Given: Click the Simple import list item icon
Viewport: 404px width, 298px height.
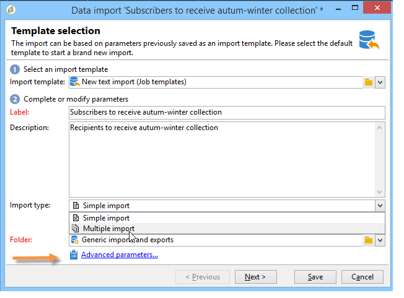Looking at the screenshot, I should (x=76, y=218).
